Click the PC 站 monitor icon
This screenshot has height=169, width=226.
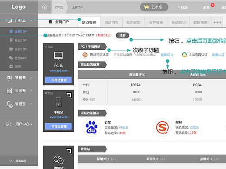pos(58,56)
